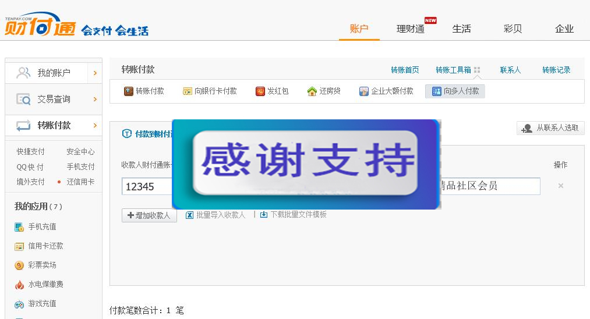
Task: Select 向多人付款 multi-person payment icon
Action: point(437,91)
